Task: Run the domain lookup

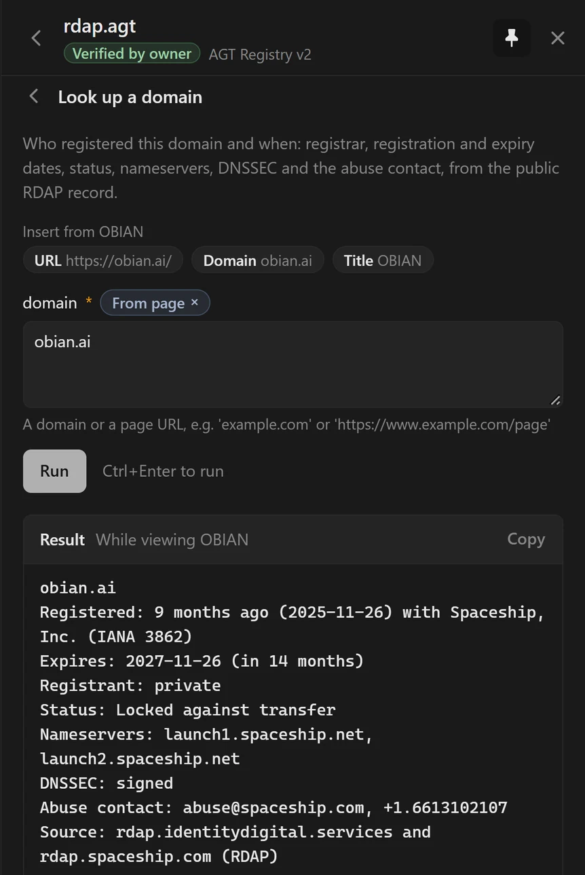Action: point(54,471)
